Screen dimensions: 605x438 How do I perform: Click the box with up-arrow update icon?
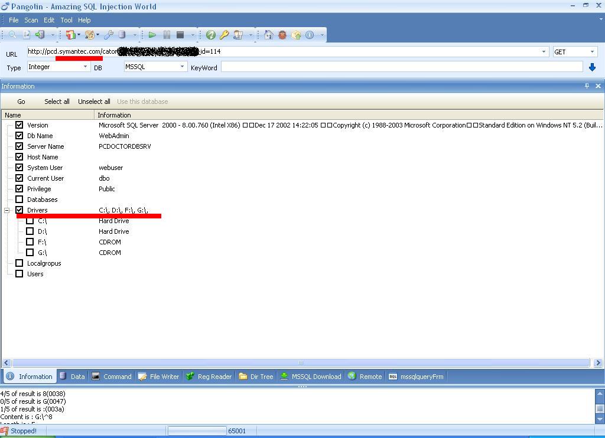(x=296, y=35)
